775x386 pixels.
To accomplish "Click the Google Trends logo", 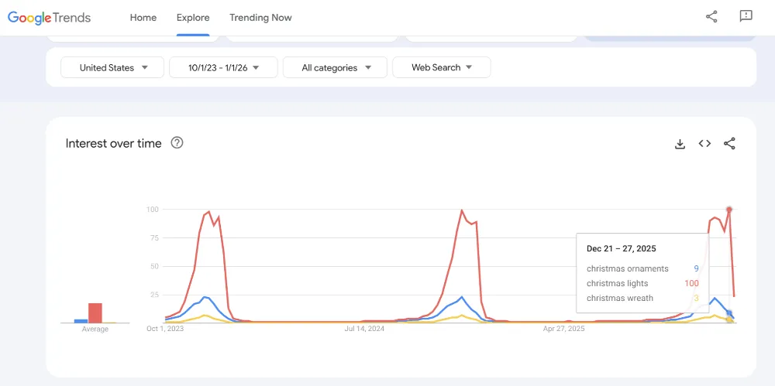I will click(x=49, y=18).
